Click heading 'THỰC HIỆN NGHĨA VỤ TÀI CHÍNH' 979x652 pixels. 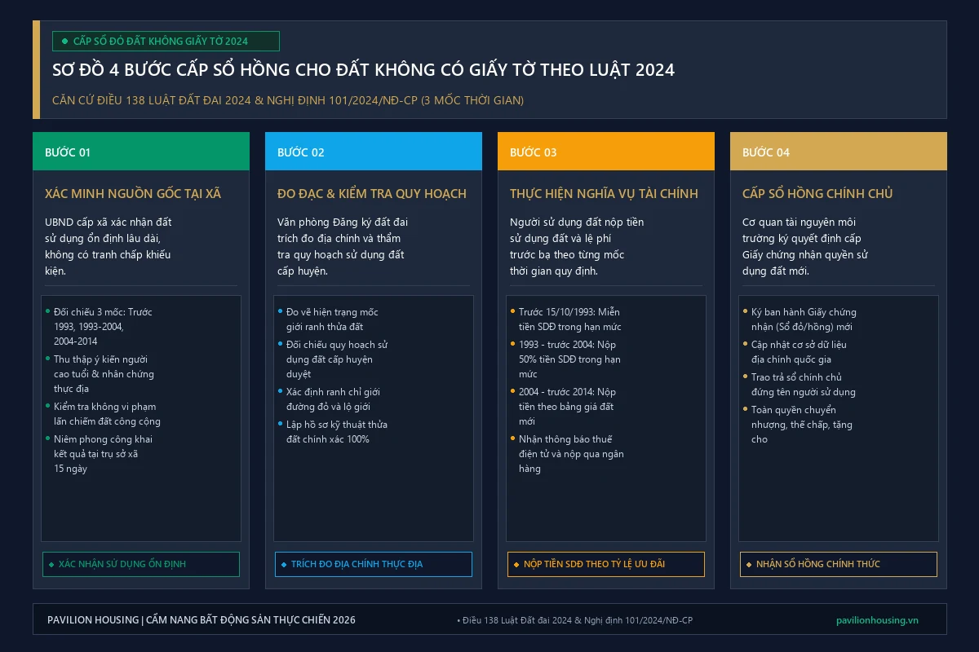pyautogui.click(x=604, y=194)
